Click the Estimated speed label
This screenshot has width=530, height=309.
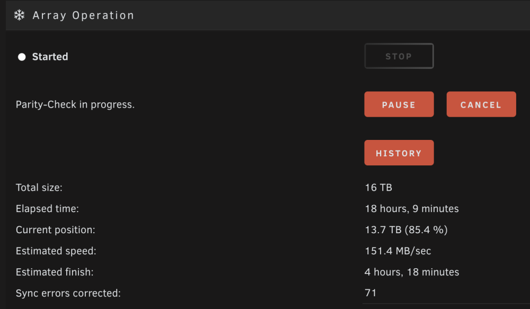tap(56, 251)
